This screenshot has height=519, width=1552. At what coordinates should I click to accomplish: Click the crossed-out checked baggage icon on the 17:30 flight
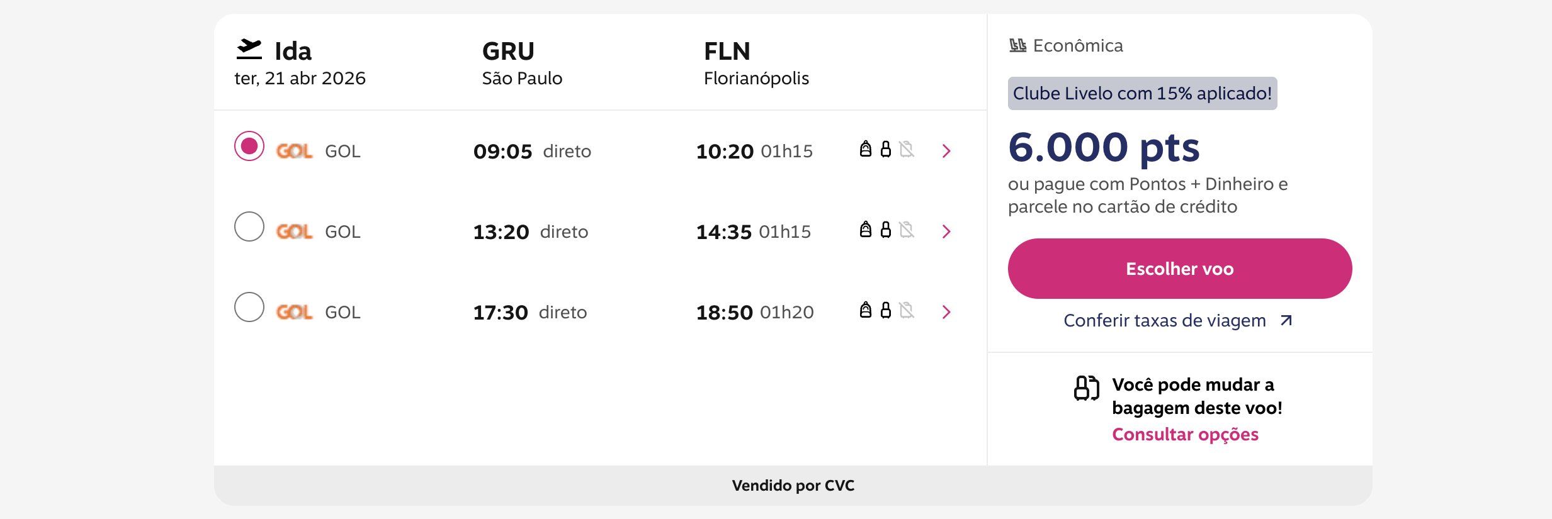point(907,310)
